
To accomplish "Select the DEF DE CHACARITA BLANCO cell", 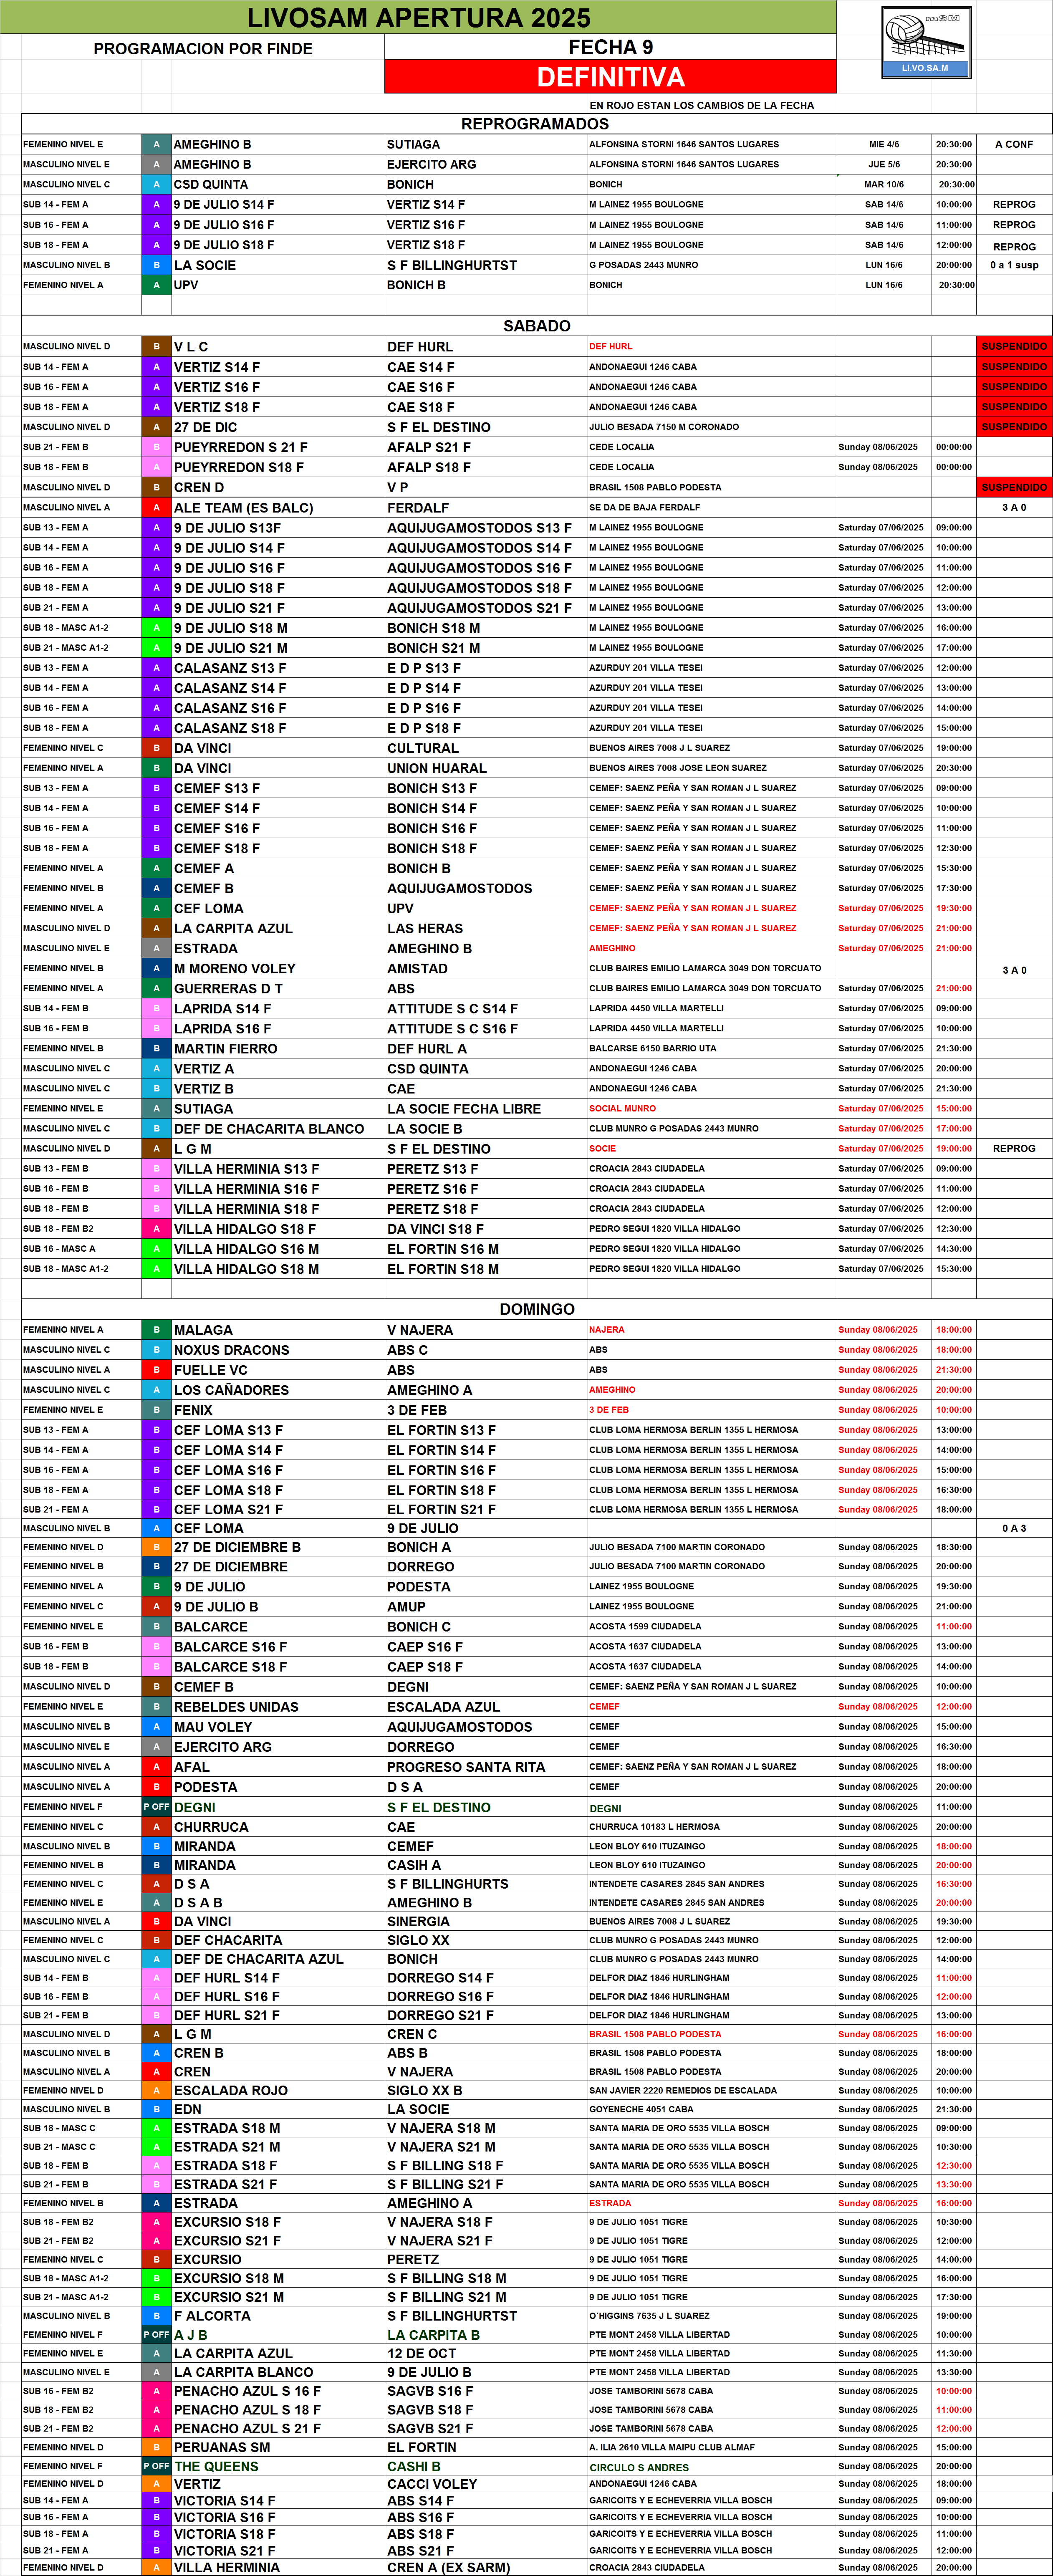I will tap(278, 1128).
